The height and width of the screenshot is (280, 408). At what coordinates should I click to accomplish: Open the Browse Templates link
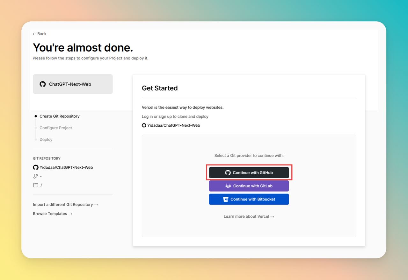tap(53, 214)
